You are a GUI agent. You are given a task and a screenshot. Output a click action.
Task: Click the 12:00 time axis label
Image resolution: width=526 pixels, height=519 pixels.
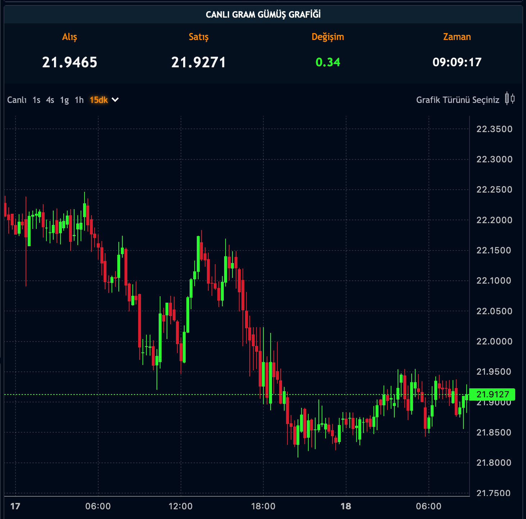click(x=181, y=506)
